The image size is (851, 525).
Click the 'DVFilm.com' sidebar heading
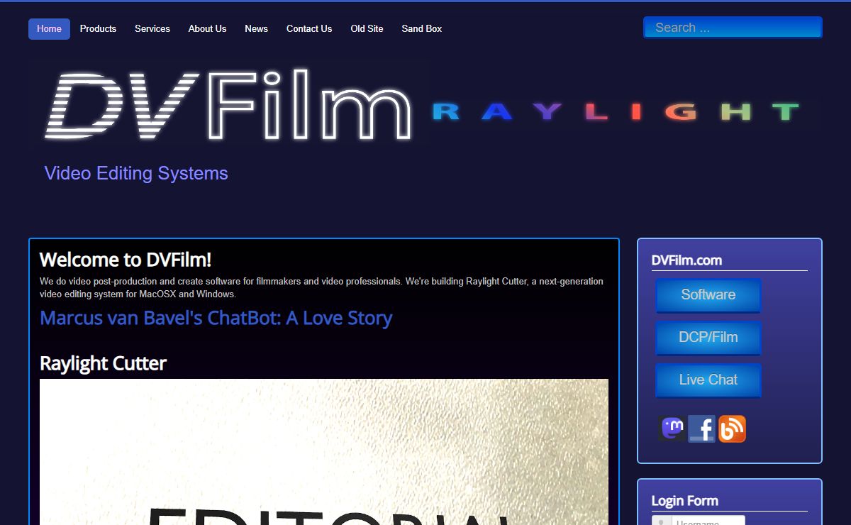(686, 260)
